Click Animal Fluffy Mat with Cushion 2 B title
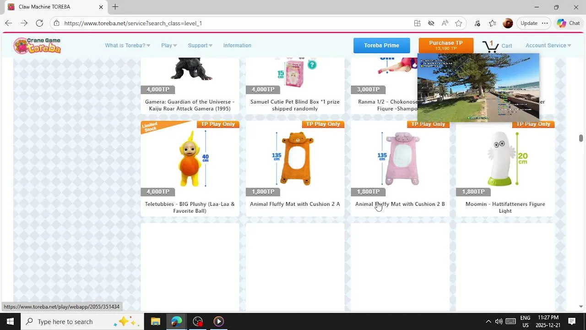This screenshot has height=330, width=586. pyautogui.click(x=400, y=204)
